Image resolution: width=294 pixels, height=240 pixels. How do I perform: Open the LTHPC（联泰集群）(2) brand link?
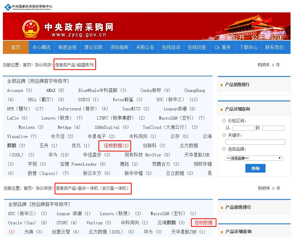tap(121, 118)
